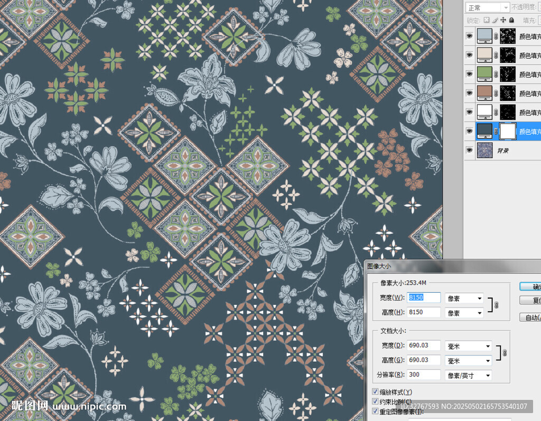Click the lock transparent pixels icon
Screen dimensions: 541x421
pos(487,21)
